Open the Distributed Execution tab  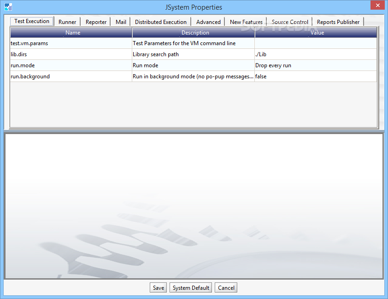coord(161,22)
